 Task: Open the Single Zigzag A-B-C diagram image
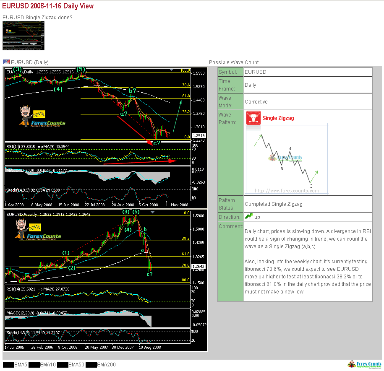[x=287, y=159]
